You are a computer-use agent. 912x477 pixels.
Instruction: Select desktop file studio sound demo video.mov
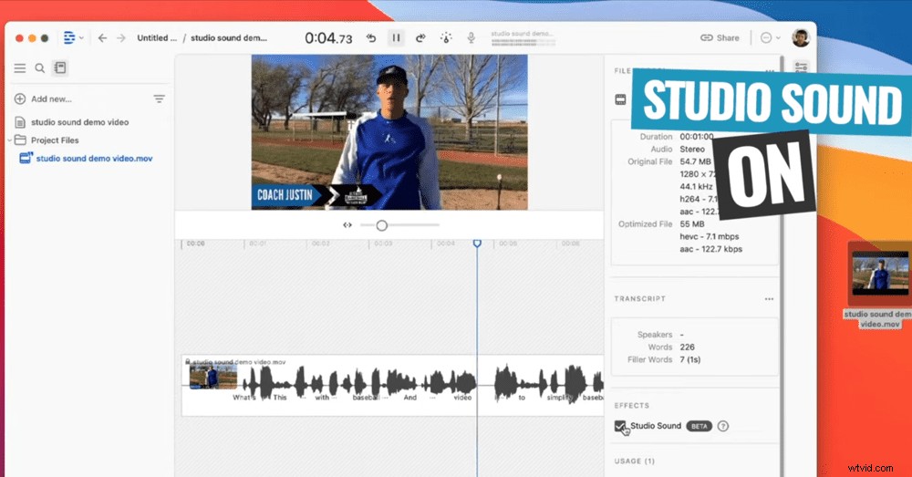pyautogui.click(x=879, y=285)
